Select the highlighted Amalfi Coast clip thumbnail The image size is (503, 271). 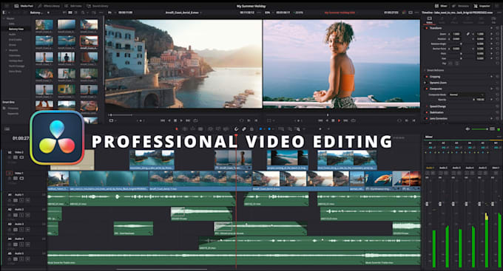point(89,41)
